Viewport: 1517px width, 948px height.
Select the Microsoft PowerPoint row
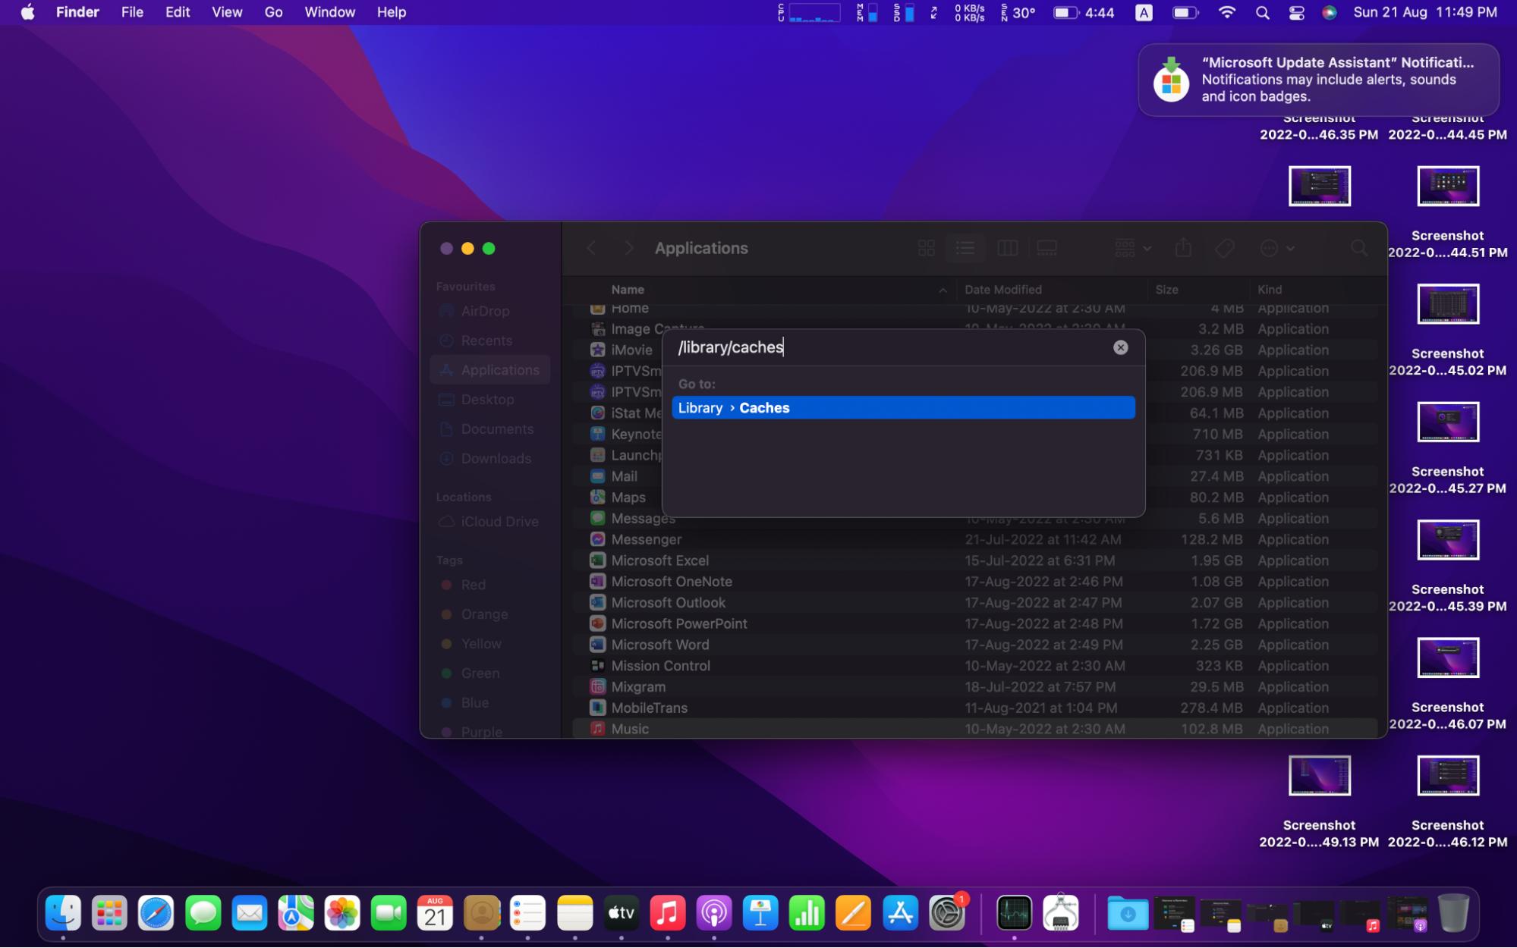[x=975, y=623]
